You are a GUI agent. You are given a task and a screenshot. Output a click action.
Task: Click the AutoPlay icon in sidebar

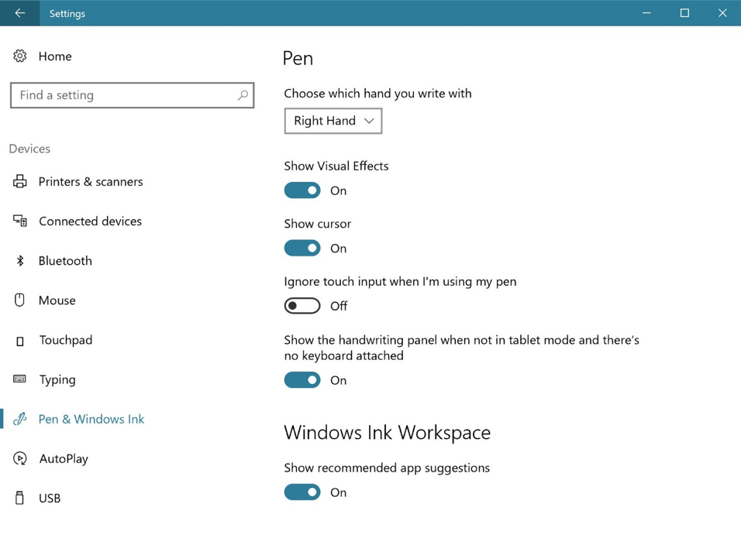20,458
